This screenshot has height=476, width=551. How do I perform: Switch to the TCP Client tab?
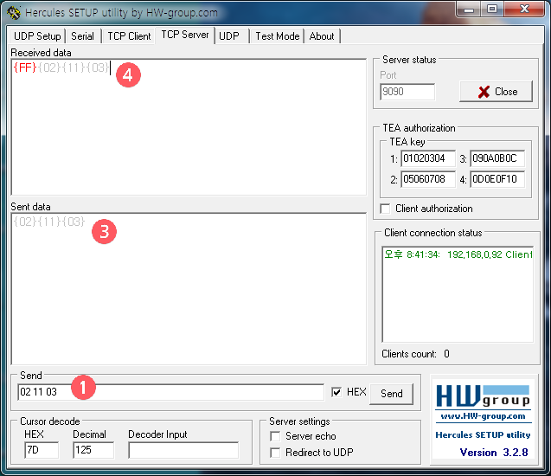click(129, 36)
